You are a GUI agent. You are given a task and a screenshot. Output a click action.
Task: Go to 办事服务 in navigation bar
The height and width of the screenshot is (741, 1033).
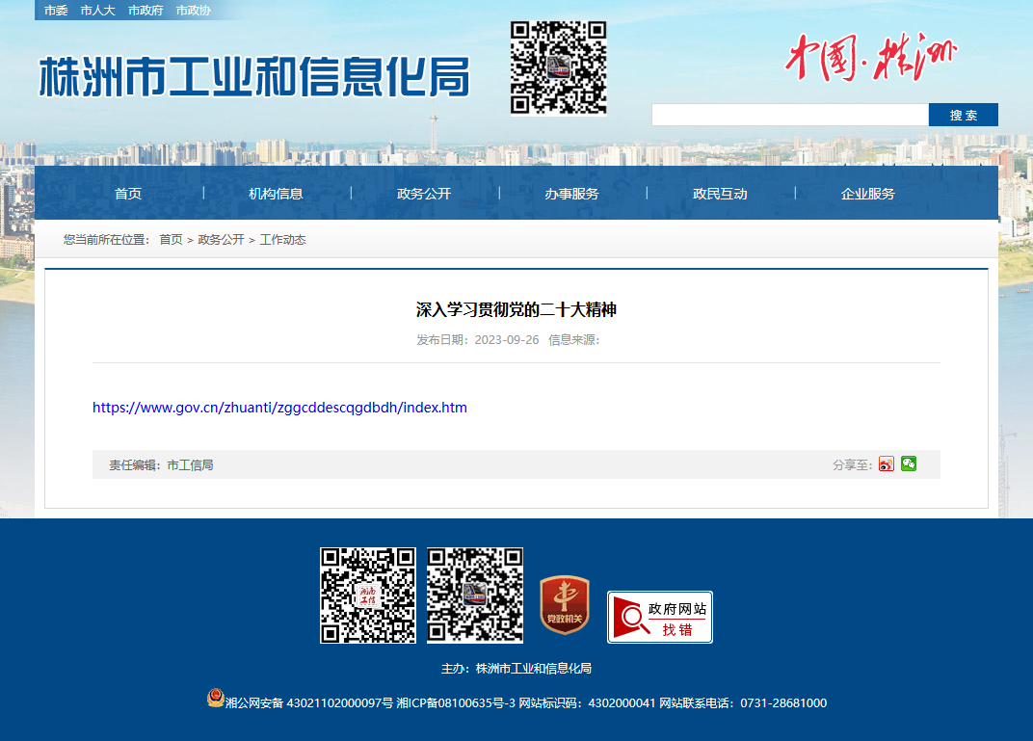571,194
